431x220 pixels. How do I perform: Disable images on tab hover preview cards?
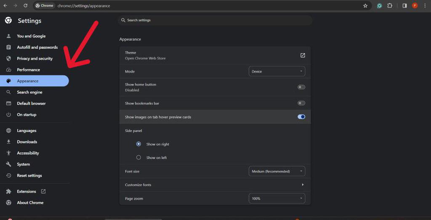click(301, 117)
